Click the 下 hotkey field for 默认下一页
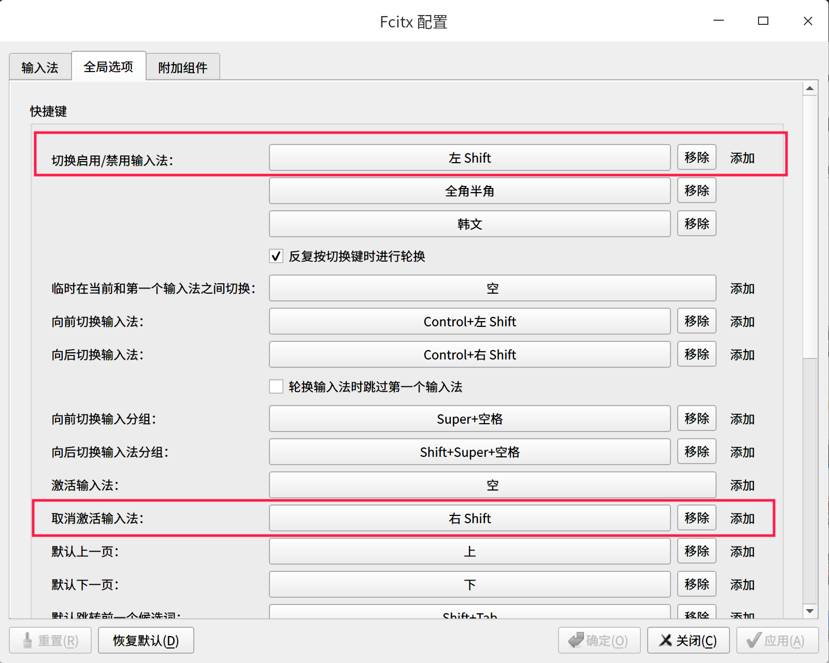829x663 pixels. (x=470, y=584)
